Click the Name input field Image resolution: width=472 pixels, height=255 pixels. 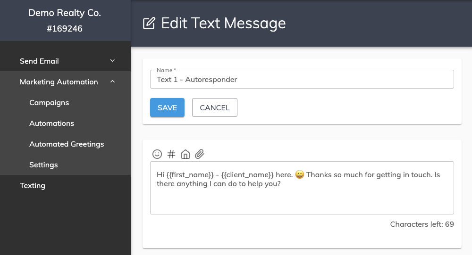pos(302,79)
